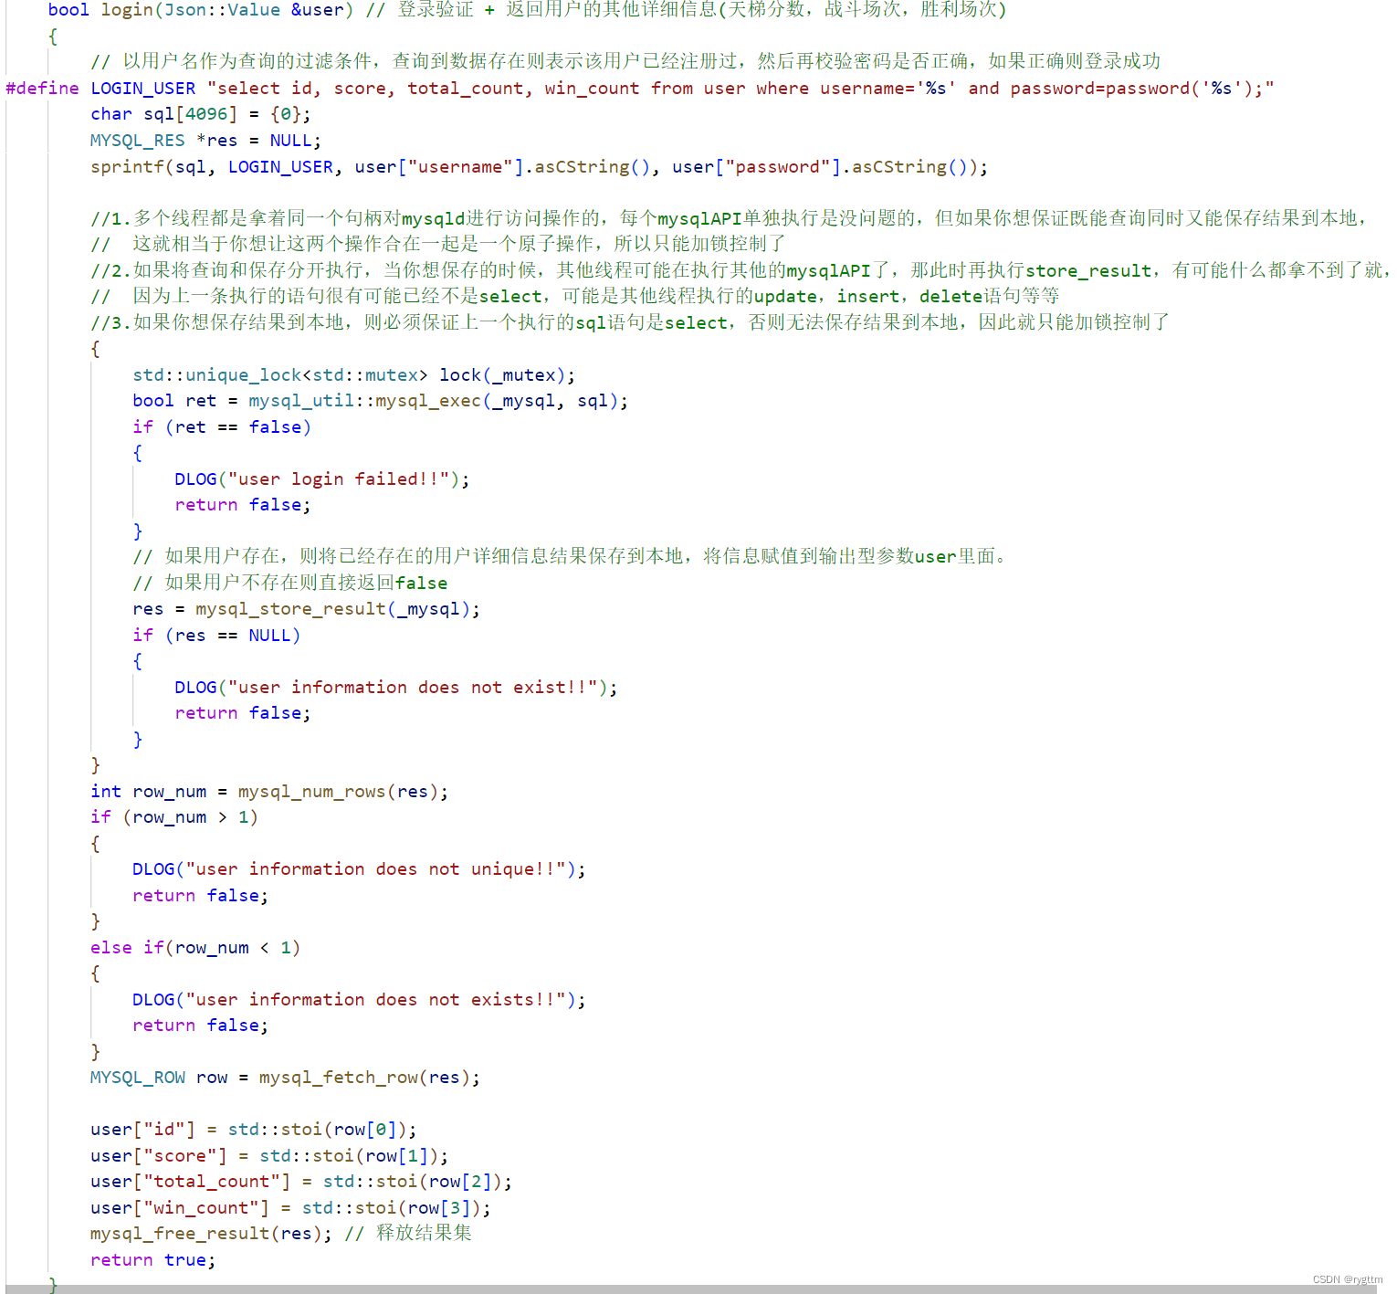Click the 'sprintf(sql, LOGIN_USER, ...' line

pos(539,167)
